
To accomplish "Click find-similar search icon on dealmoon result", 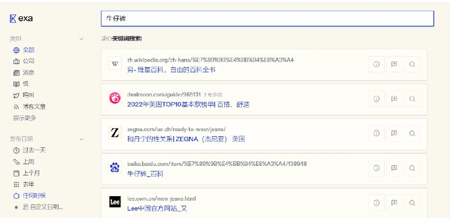I will coord(412,99).
